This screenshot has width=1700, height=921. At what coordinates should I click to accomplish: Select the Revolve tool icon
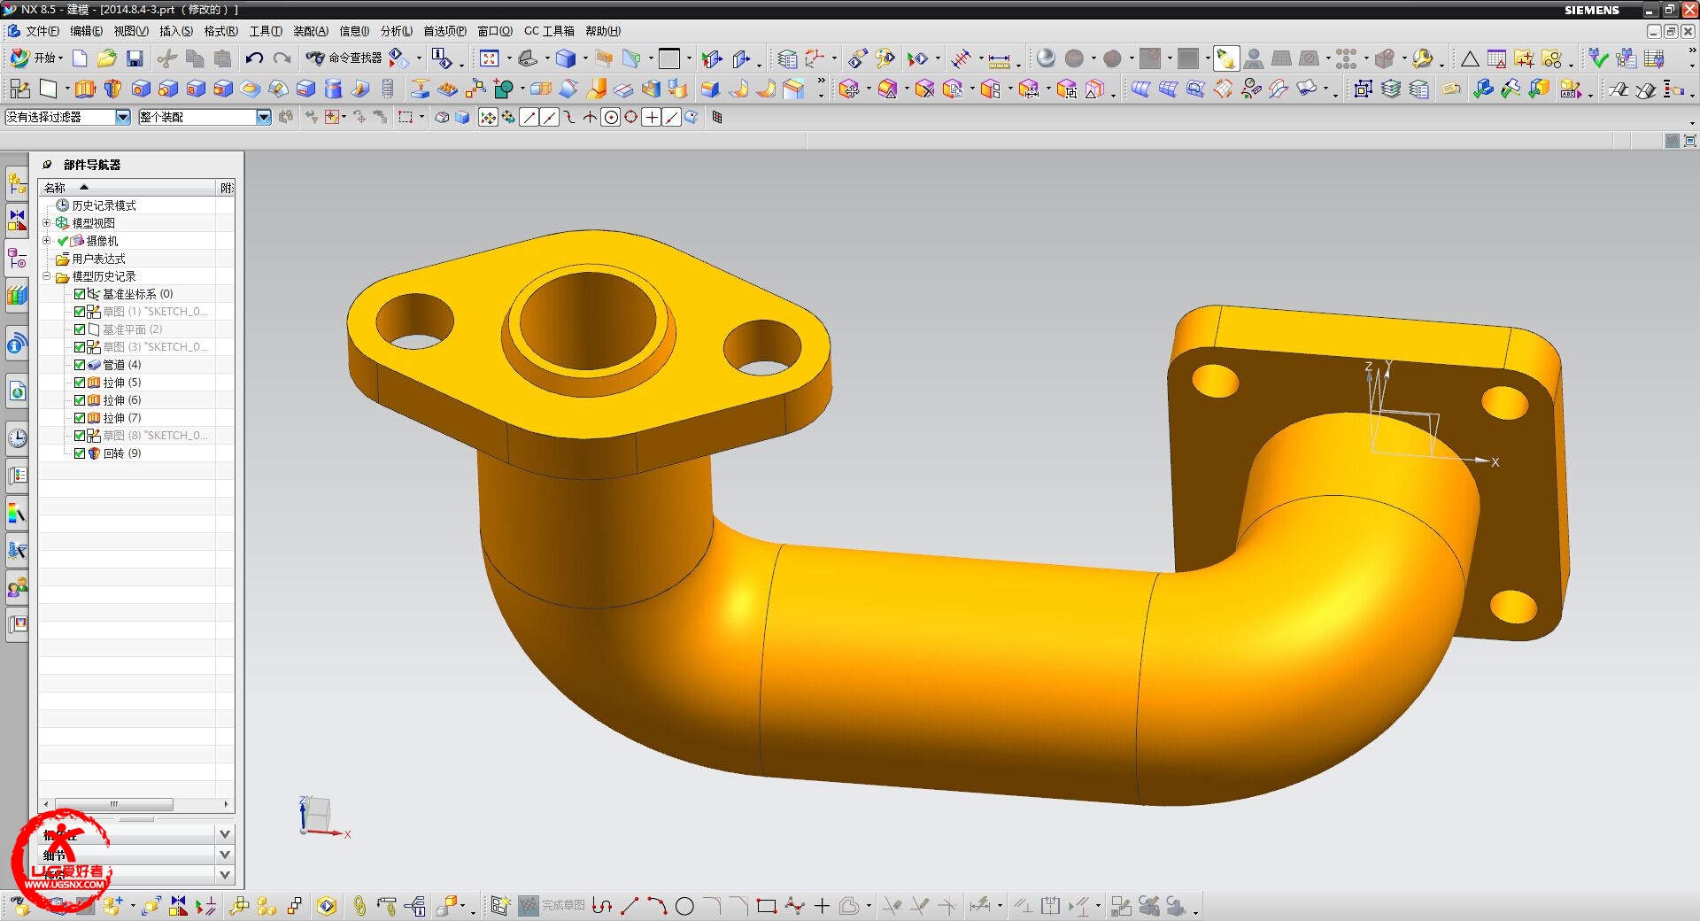click(112, 89)
